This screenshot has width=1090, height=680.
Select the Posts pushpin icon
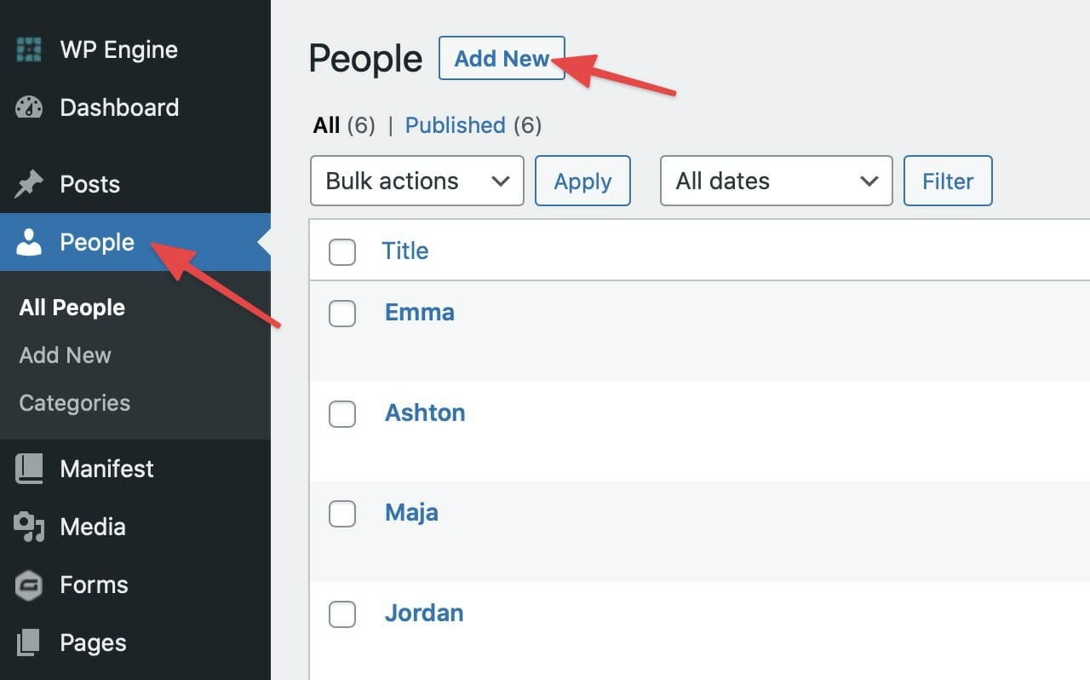29,184
